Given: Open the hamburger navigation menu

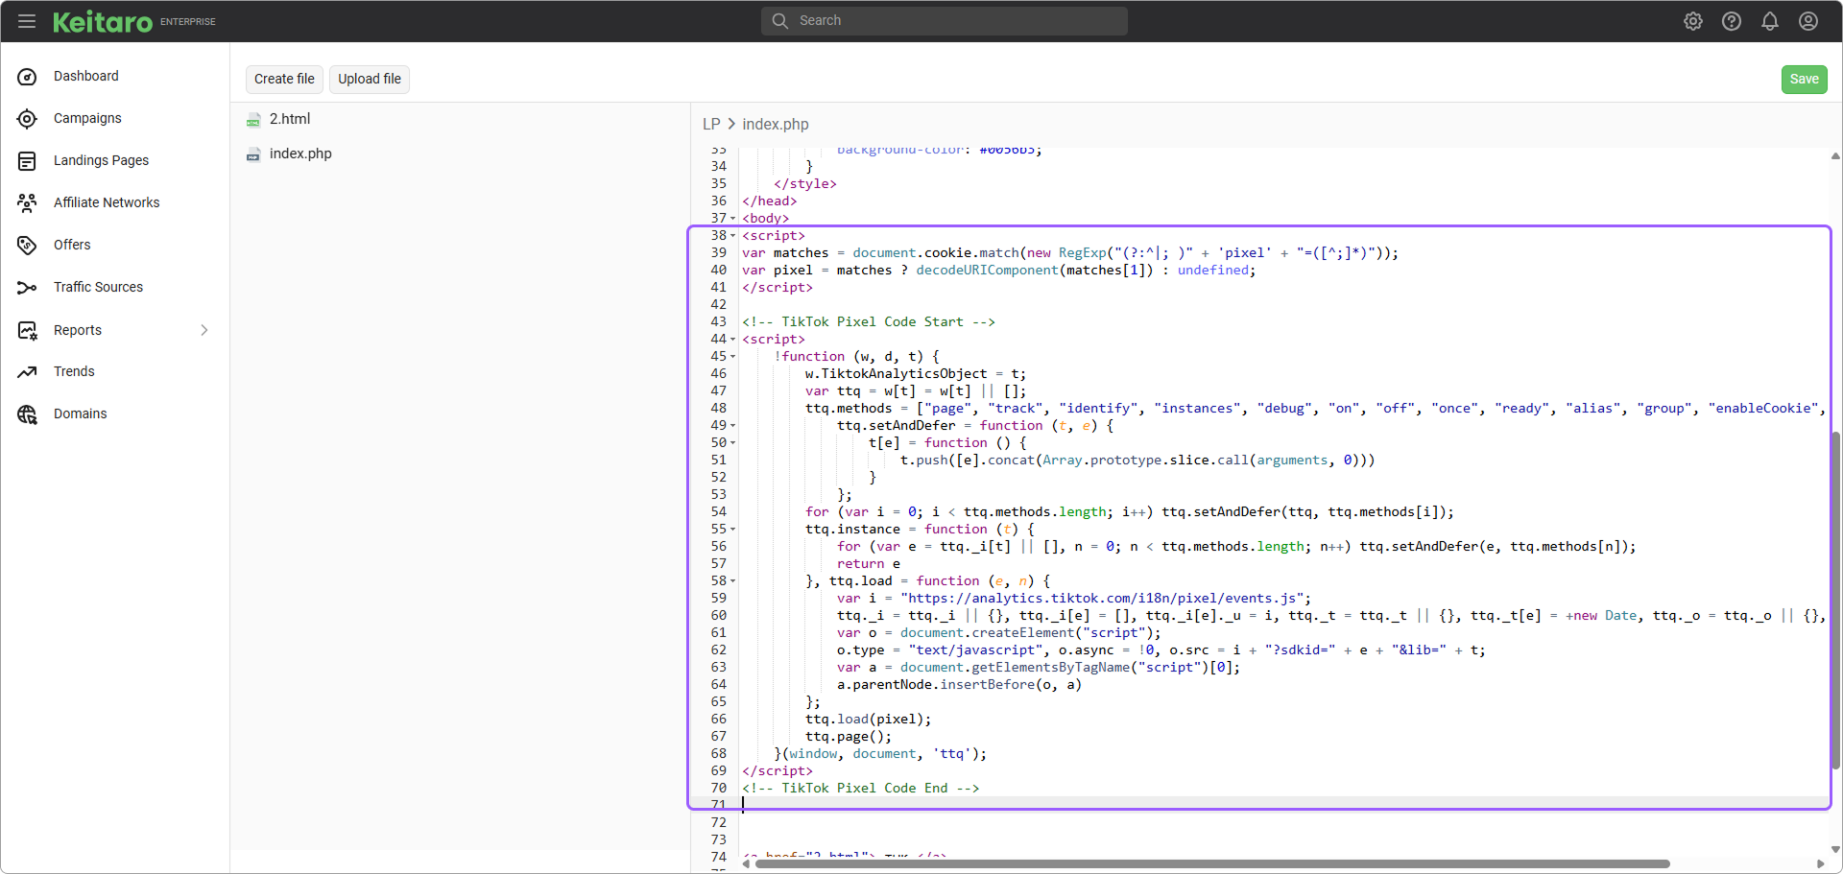Looking at the screenshot, I should 27,21.
